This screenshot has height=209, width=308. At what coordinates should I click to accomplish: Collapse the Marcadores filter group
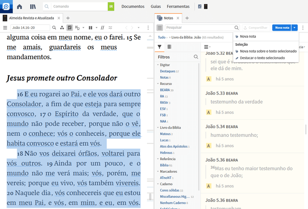[x=158, y=171]
